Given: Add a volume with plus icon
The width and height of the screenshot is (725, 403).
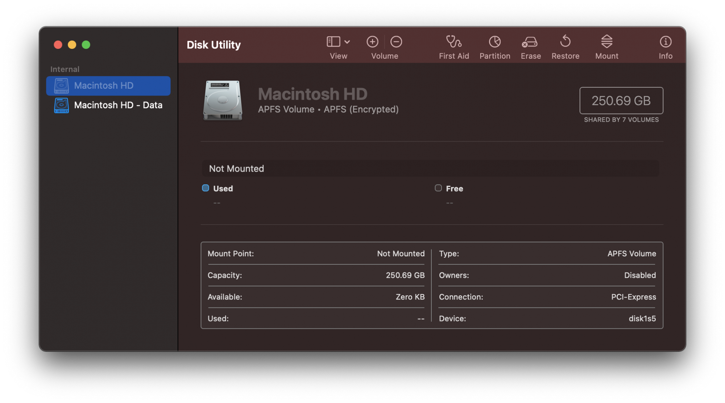Looking at the screenshot, I should click(372, 42).
